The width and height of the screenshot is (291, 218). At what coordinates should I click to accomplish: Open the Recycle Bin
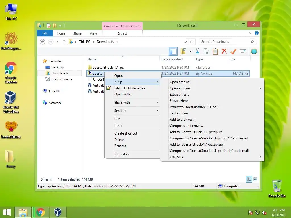pyautogui.click(x=277, y=188)
